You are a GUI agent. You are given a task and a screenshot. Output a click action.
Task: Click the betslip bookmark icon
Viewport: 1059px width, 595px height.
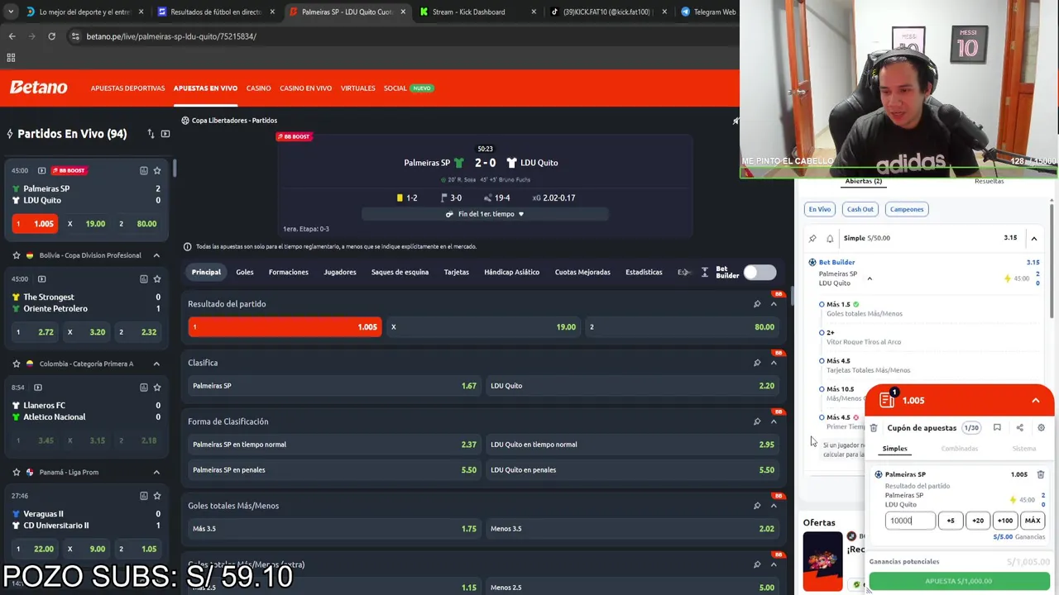997,428
